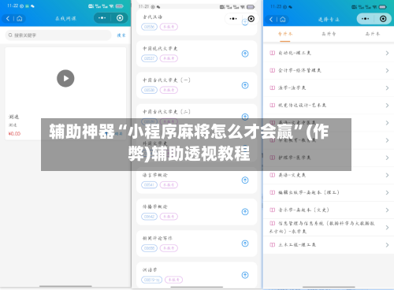Tap home icon in 选择专业 header

(x=283, y=19)
